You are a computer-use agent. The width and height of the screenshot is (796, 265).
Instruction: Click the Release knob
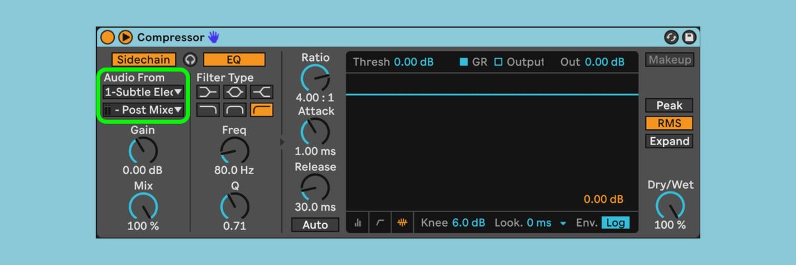pos(315,187)
